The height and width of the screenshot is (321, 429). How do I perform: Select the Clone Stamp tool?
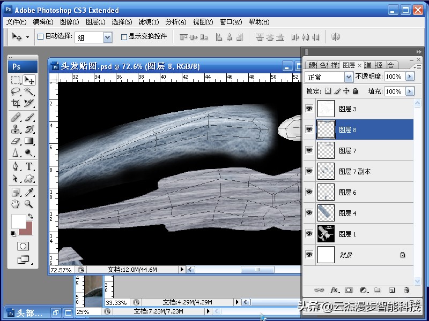coord(15,128)
